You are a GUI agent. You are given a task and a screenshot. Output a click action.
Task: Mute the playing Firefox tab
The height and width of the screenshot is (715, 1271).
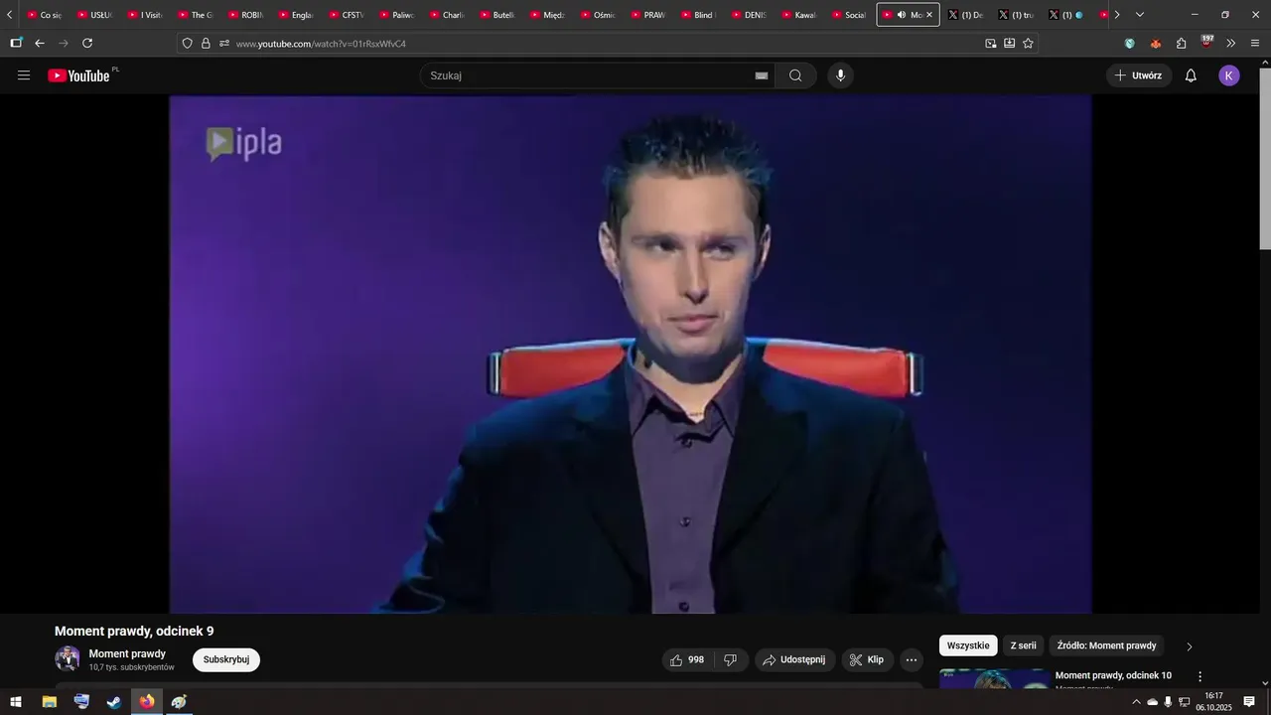tap(901, 15)
